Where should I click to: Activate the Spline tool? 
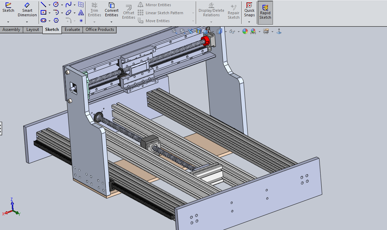(x=68, y=5)
